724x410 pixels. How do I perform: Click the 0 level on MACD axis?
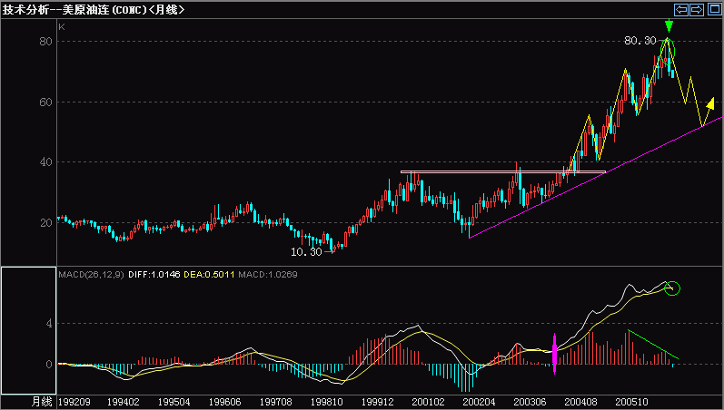[x=49, y=365]
